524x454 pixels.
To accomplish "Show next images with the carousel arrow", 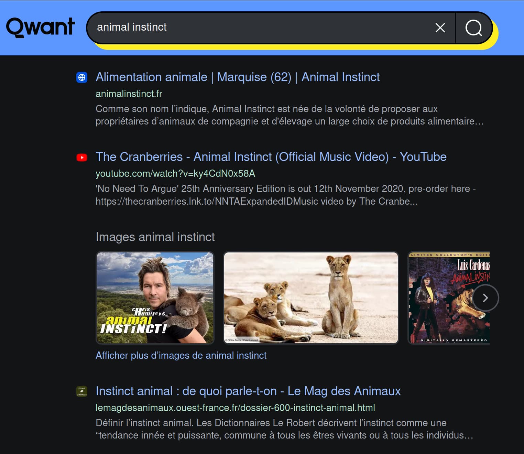I will point(485,298).
